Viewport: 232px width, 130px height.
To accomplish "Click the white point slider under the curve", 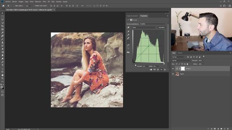I will (x=164, y=64).
